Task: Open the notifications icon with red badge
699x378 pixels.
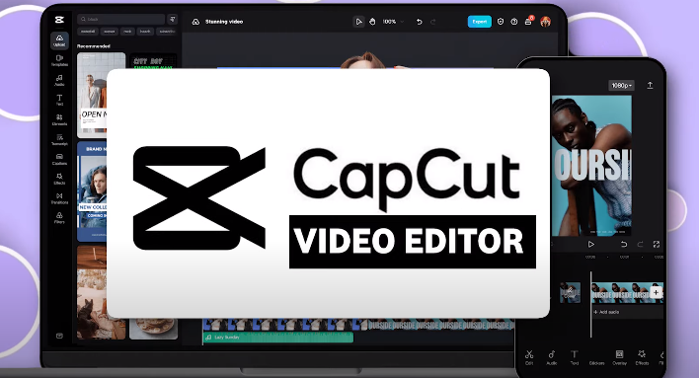Action: (x=529, y=21)
